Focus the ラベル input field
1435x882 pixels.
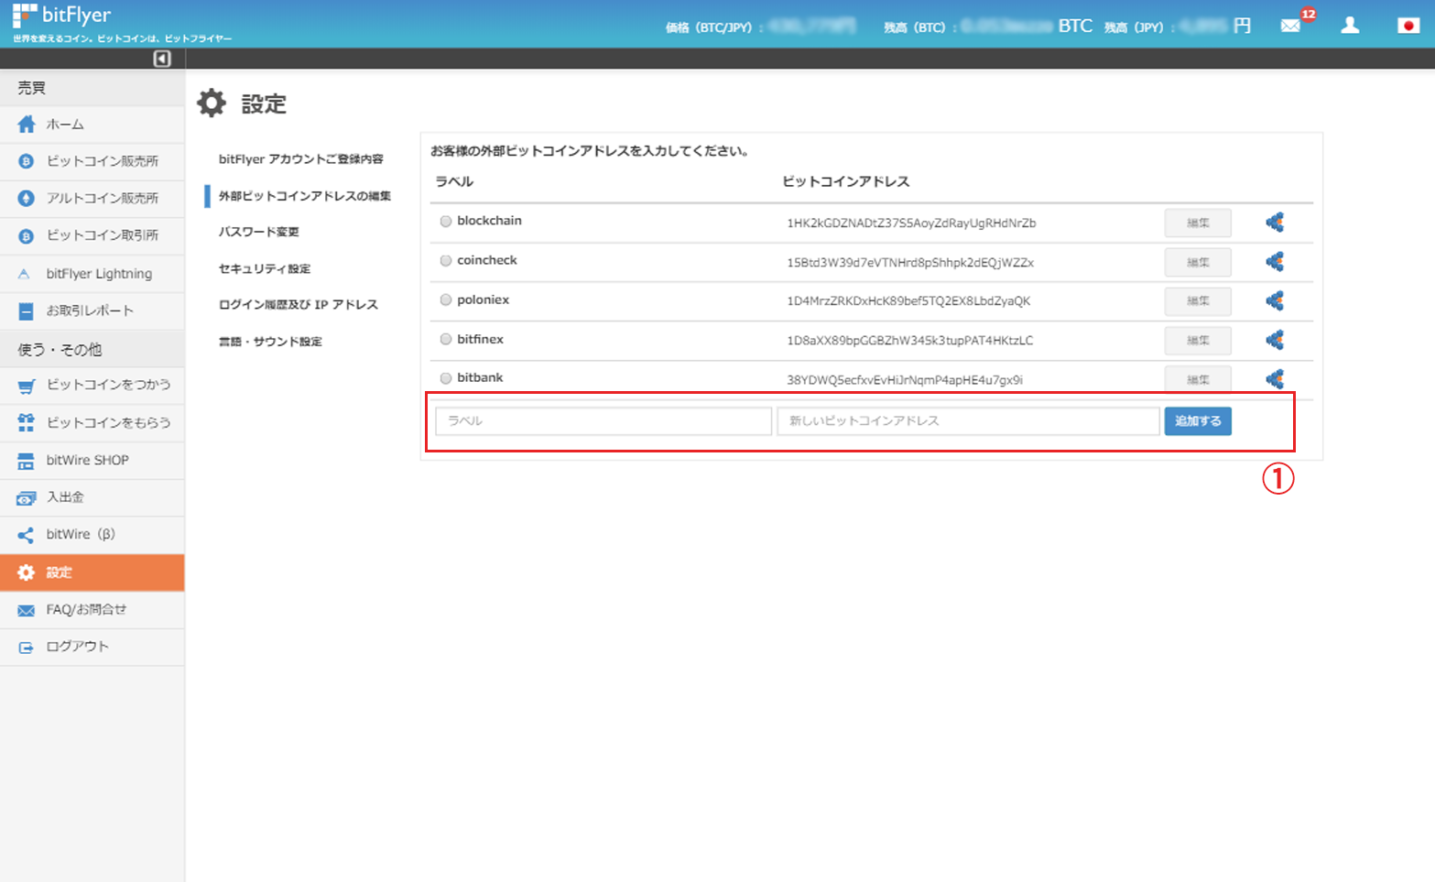(603, 421)
